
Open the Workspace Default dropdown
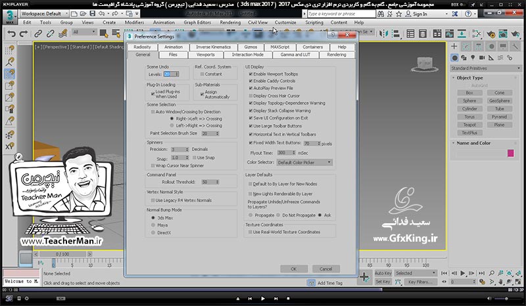click(45, 14)
